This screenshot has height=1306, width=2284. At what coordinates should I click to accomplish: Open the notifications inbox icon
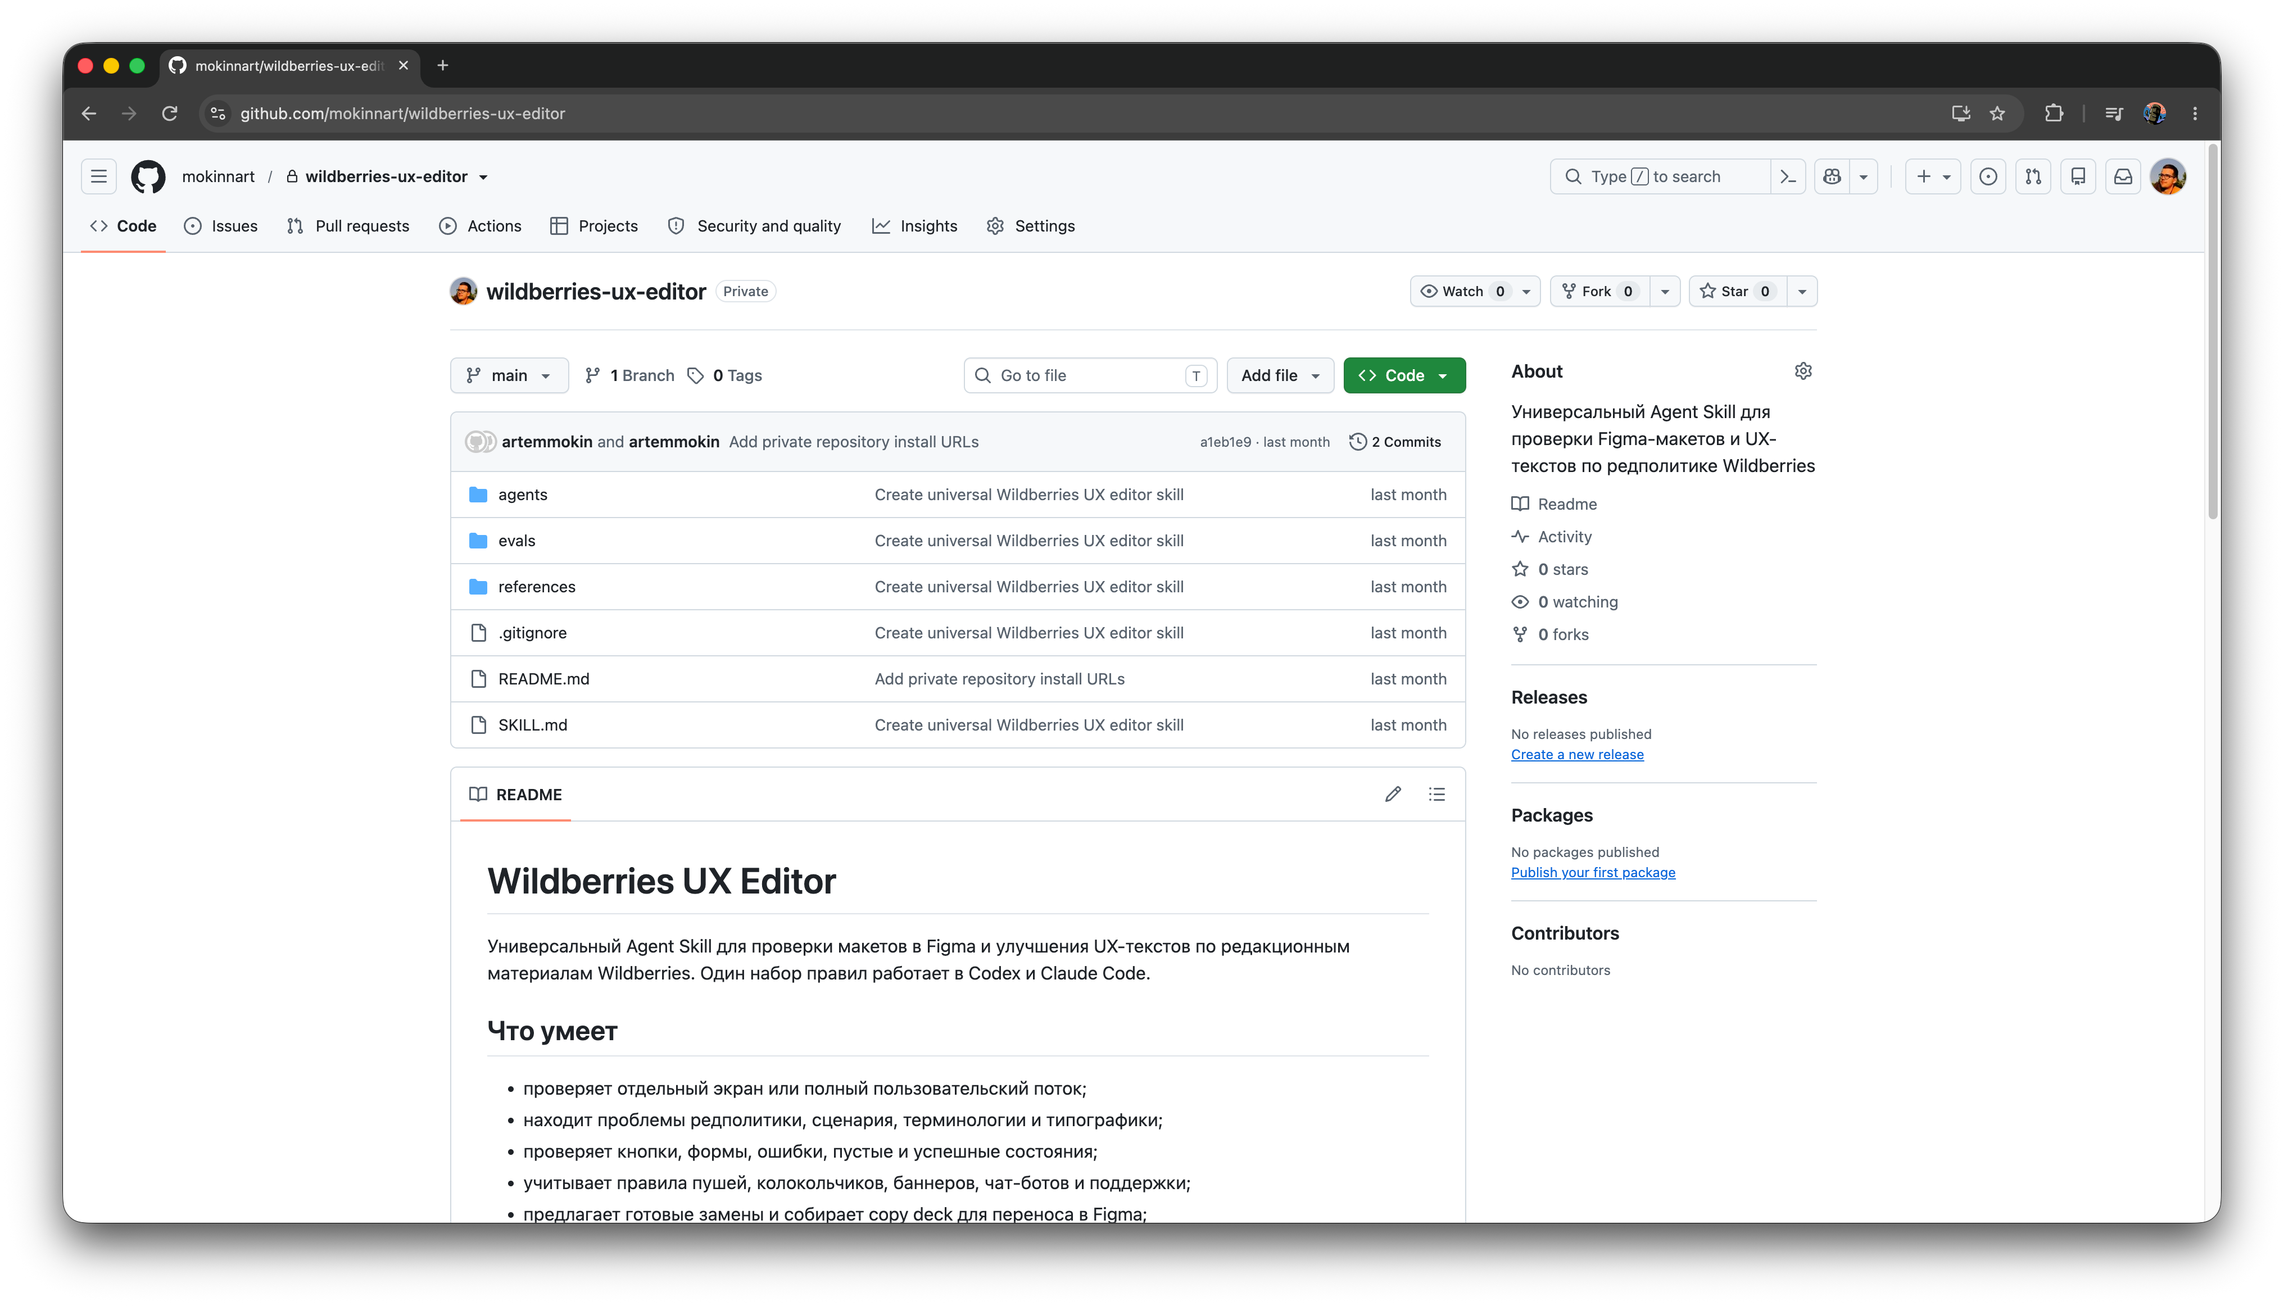pos(2123,176)
